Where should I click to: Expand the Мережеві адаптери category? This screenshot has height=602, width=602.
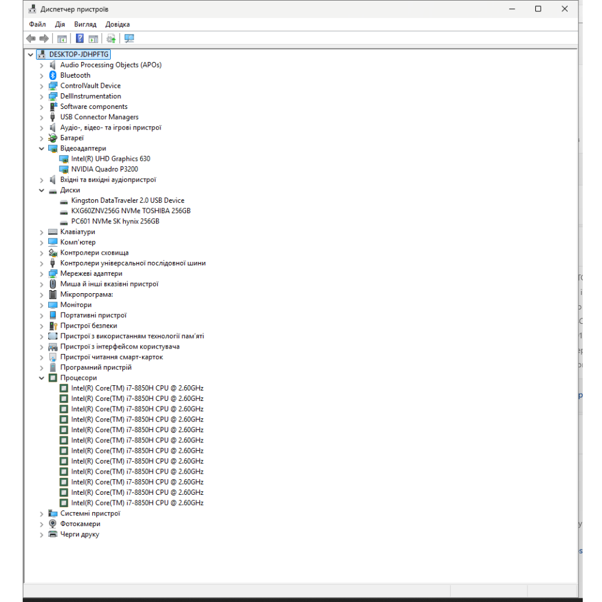click(x=42, y=274)
